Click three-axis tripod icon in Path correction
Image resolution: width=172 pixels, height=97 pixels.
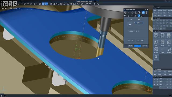[142, 16]
